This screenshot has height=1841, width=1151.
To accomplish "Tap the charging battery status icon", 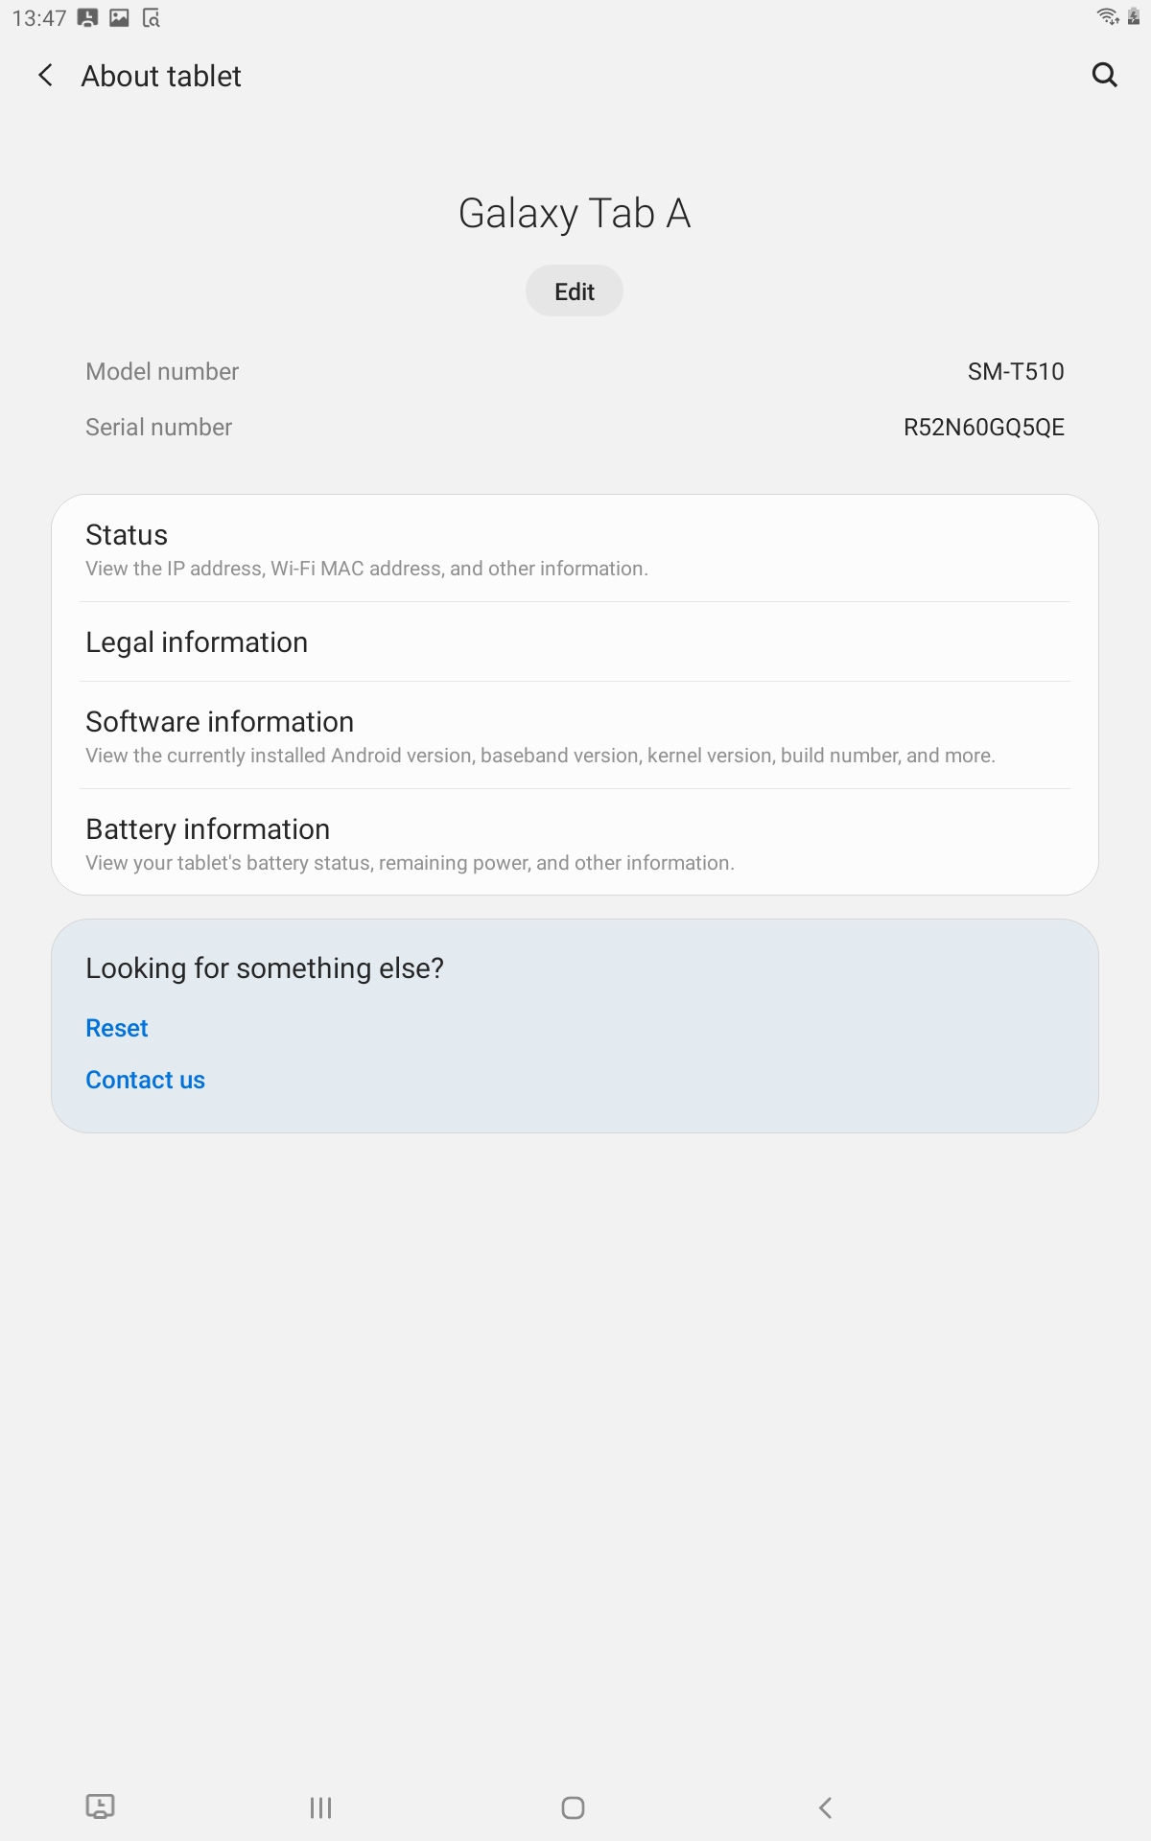I will point(1135,16).
